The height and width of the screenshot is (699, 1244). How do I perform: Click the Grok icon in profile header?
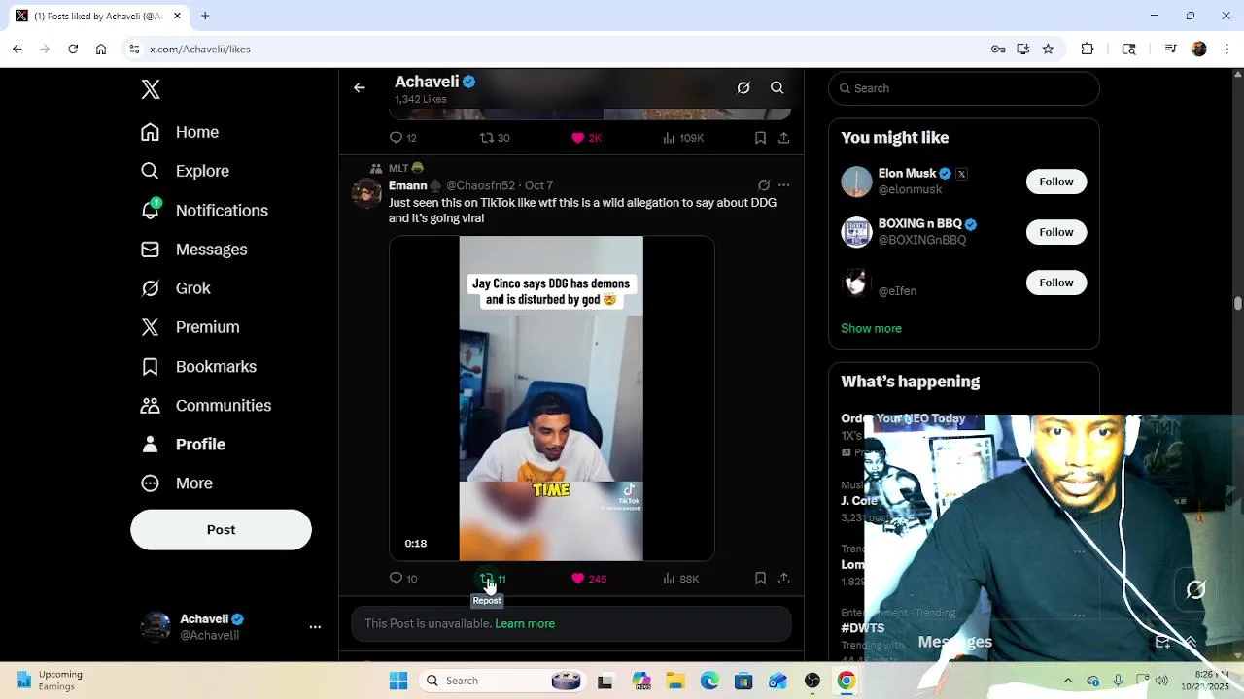743,87
